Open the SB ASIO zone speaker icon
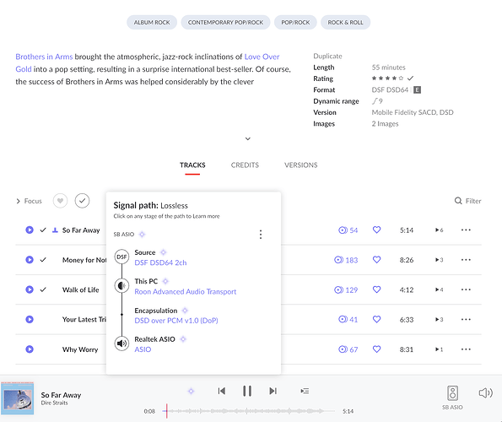This screenshot has height=422, width=502. click(452, 393)
